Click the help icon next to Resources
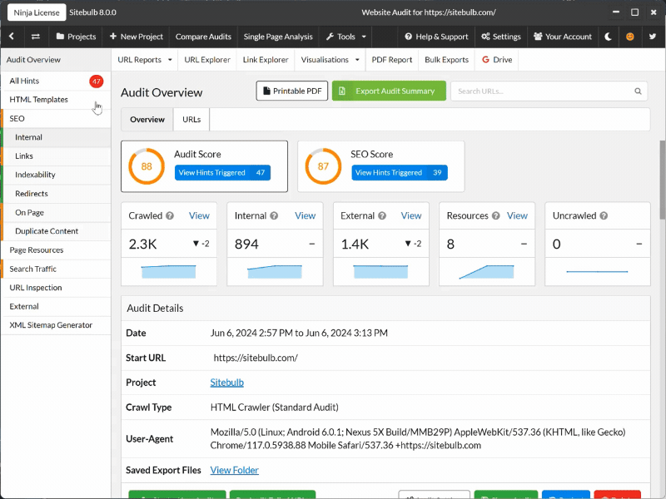666x499 pixels. [x=495, y=215]
